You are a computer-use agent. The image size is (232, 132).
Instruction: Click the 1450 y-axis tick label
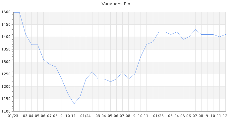tap(6, 24)
